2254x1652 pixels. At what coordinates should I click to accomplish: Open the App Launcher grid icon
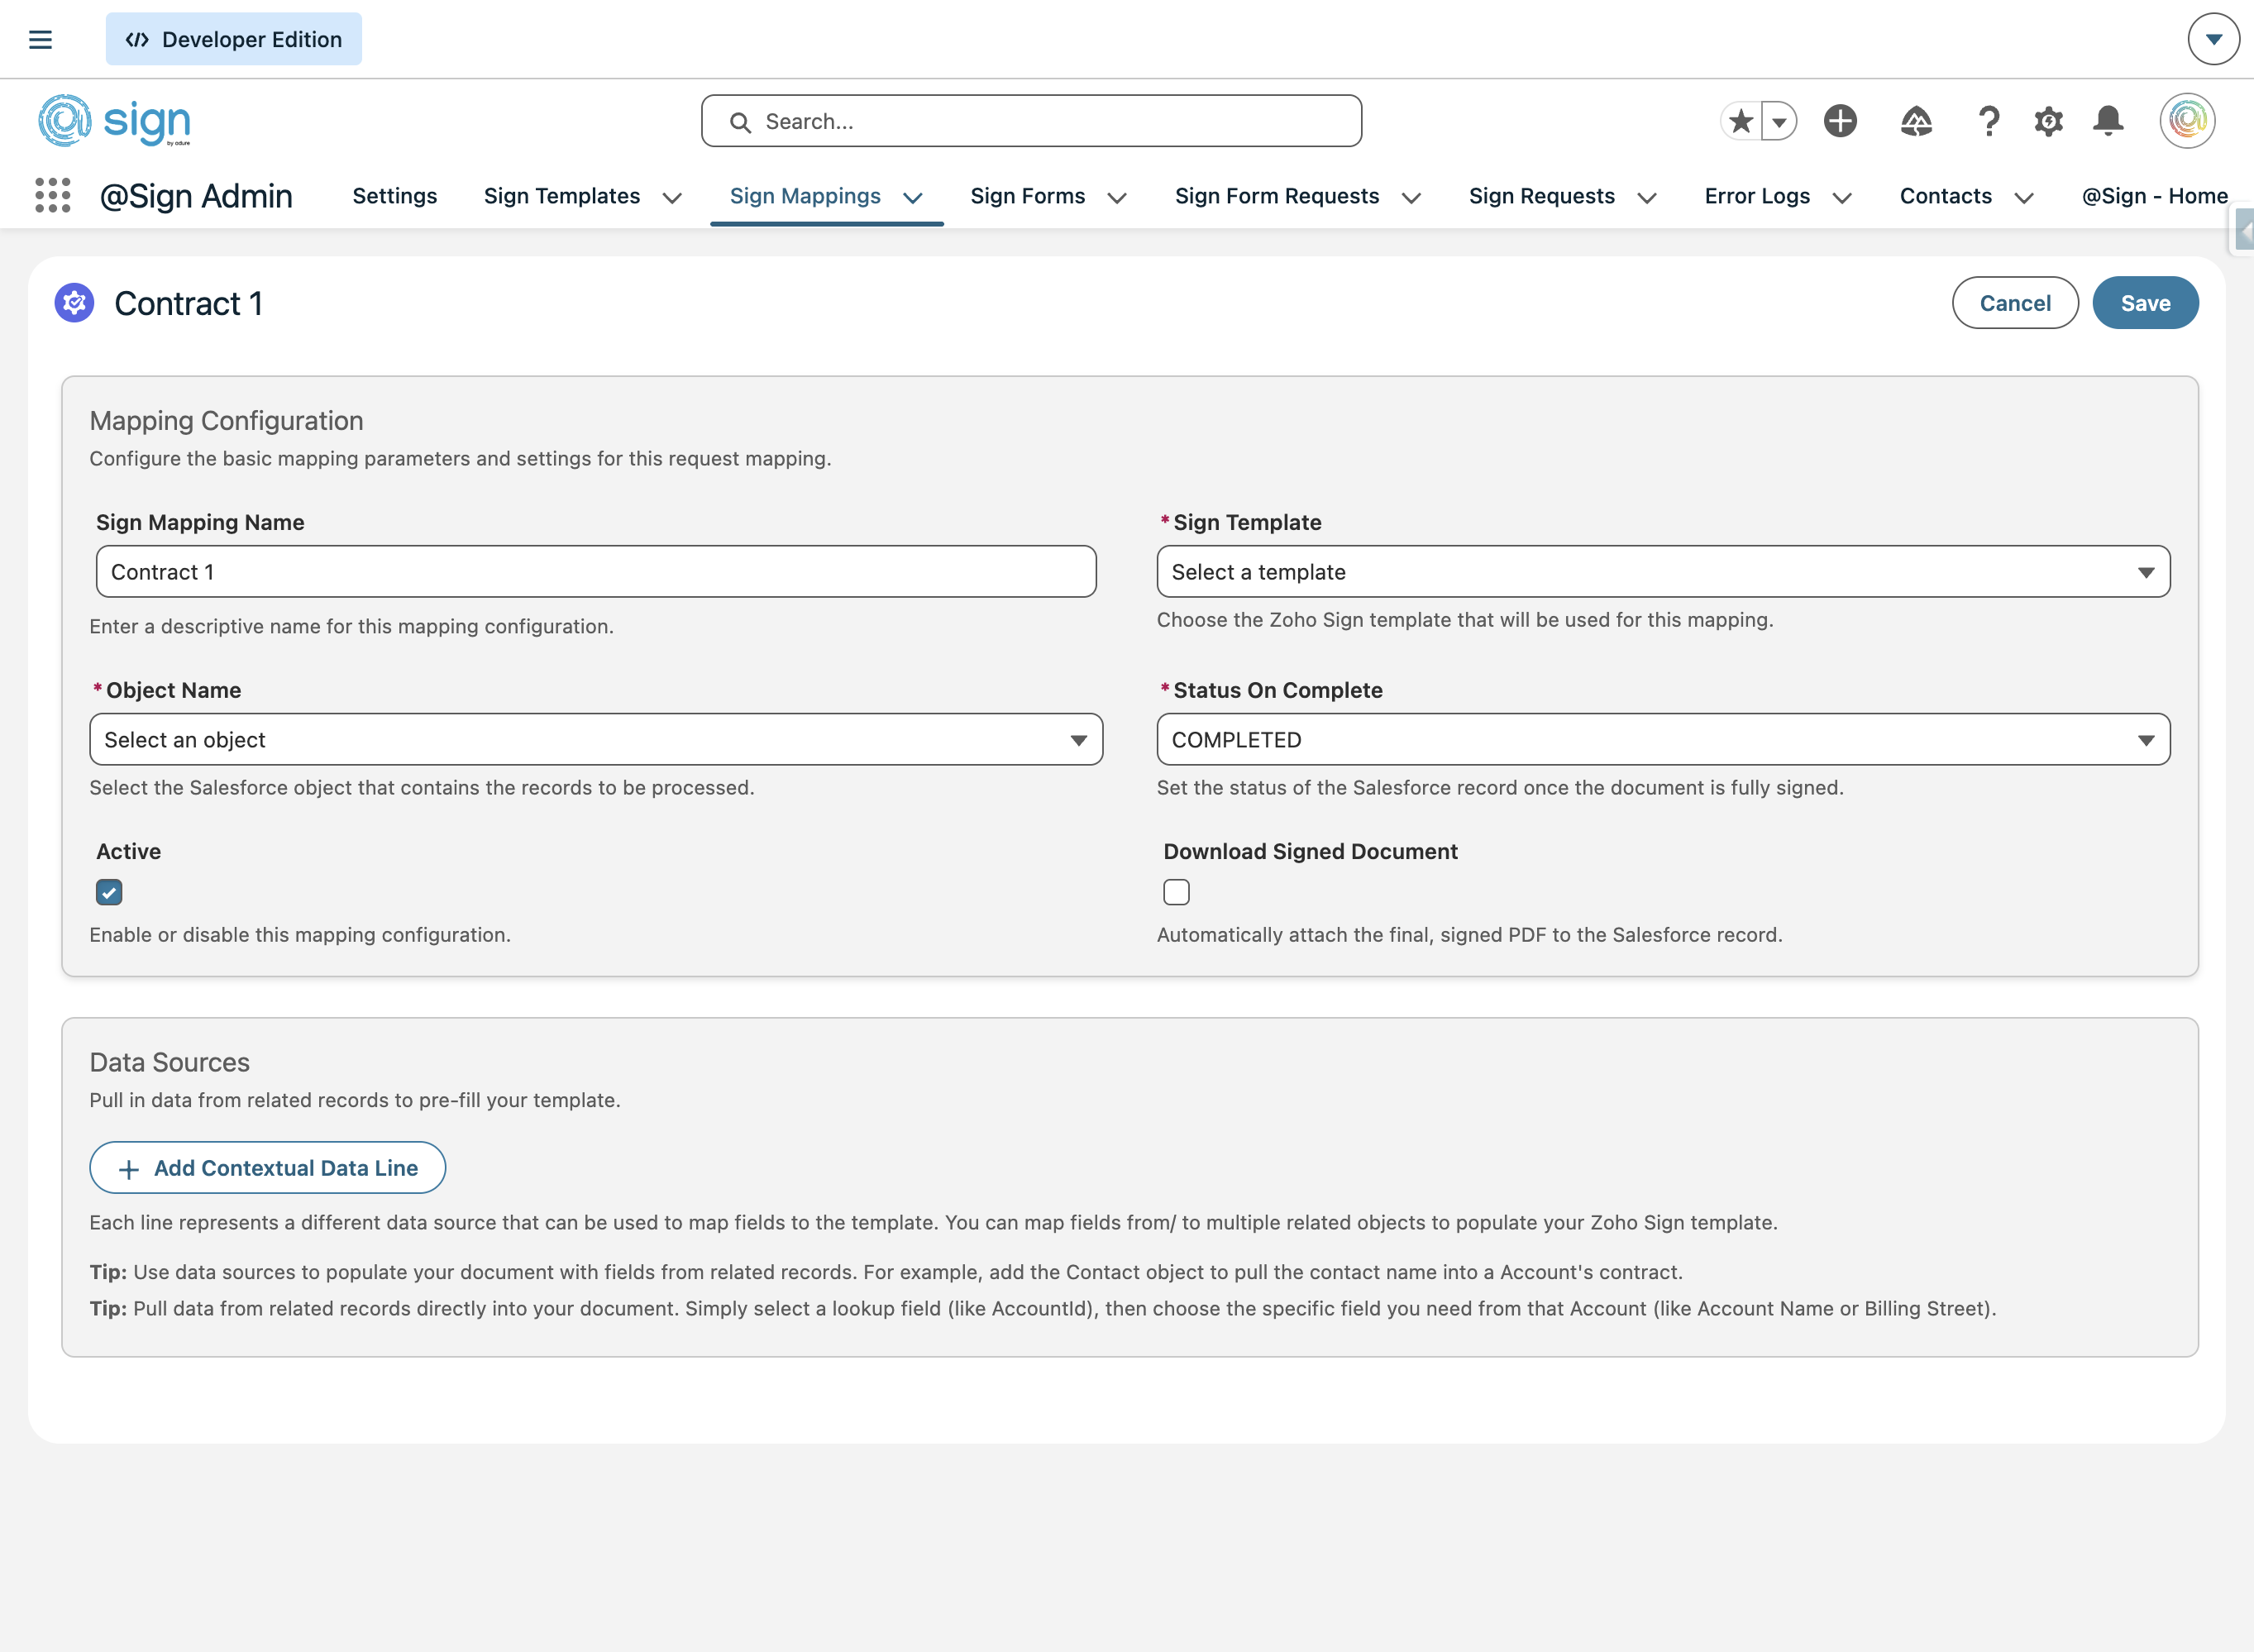coord(53,195)
